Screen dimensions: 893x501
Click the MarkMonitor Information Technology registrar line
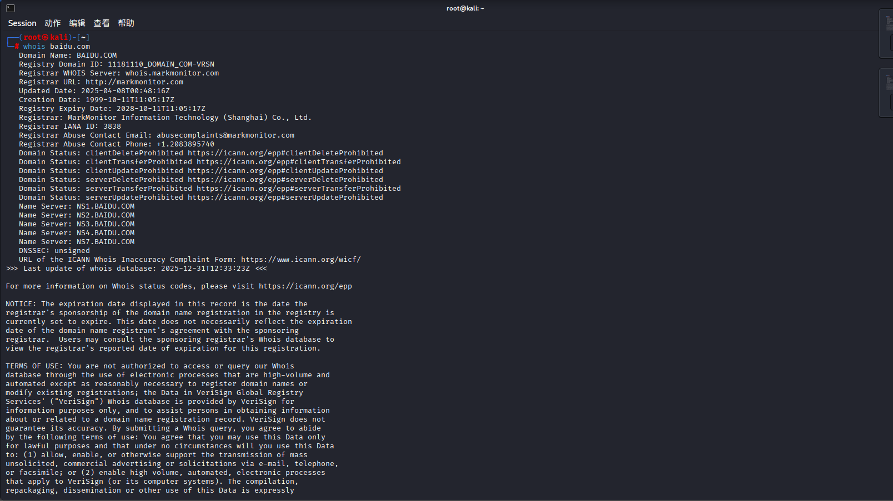tap(165, 118)
